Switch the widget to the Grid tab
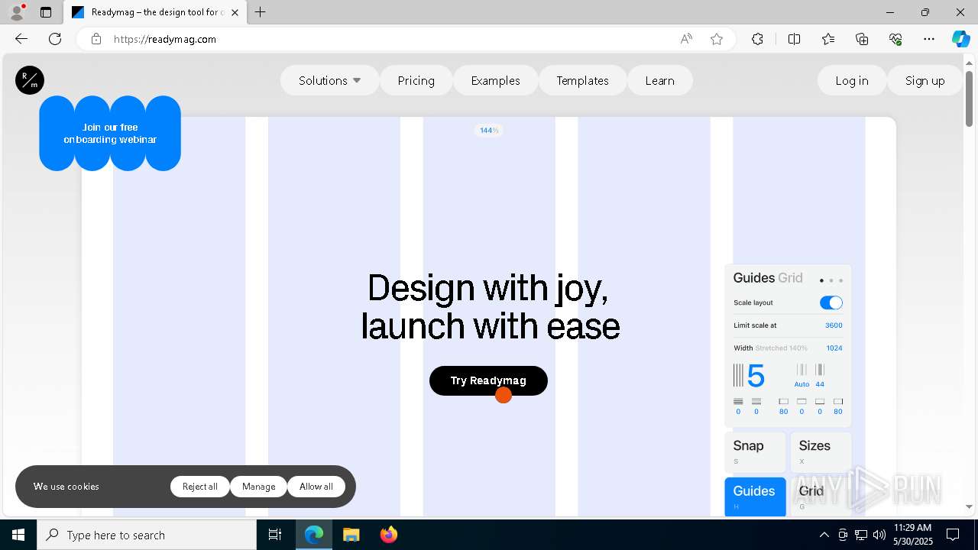Screen dimensions: 978x550 click(790, 278)
